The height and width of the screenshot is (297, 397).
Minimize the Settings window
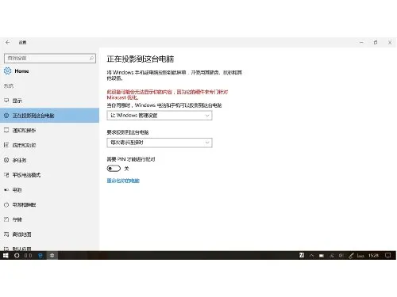coord(361,42)
